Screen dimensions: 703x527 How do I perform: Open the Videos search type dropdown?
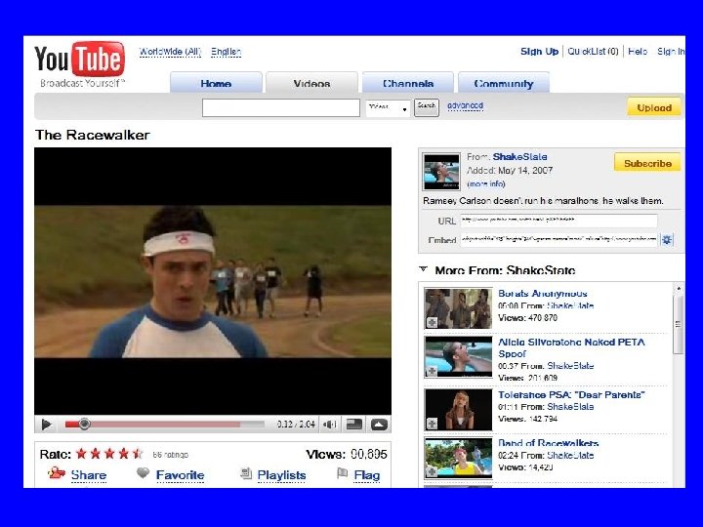click(388, 108)
